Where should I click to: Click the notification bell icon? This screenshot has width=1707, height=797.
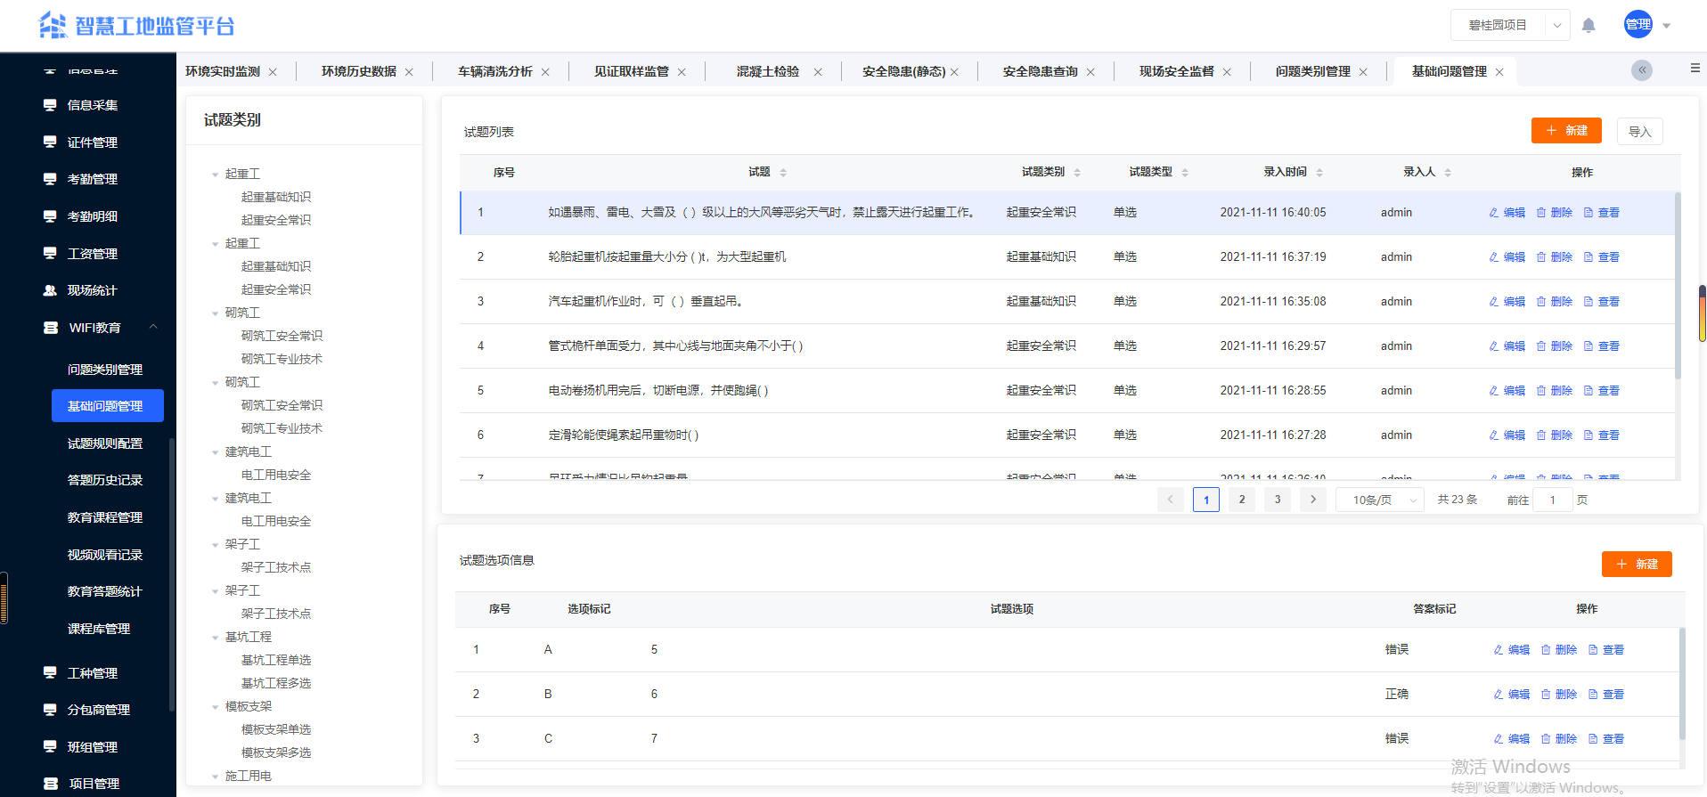tap(1588, 26)
